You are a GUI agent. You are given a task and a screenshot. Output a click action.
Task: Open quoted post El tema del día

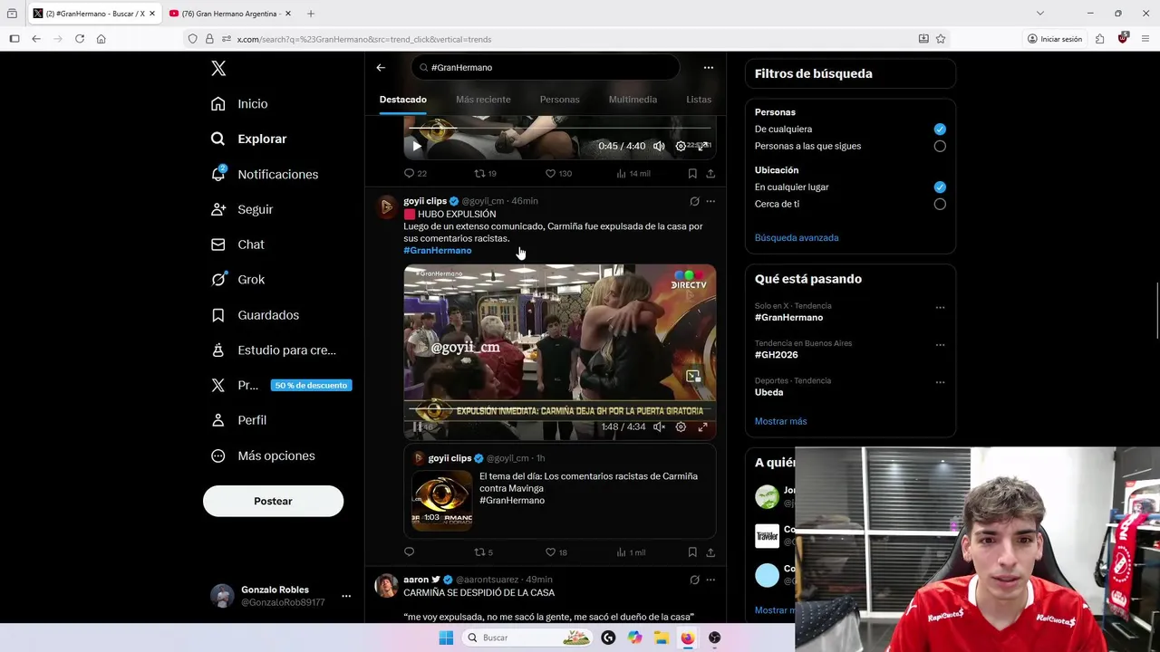(x=559, y=492)
